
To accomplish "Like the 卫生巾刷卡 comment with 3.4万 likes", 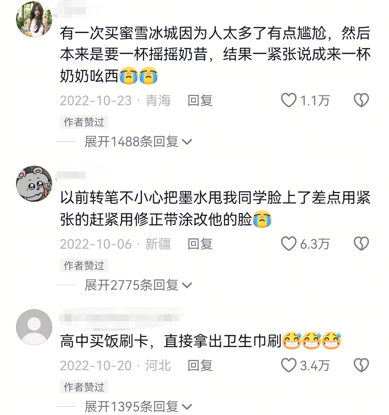I will 289,365.
